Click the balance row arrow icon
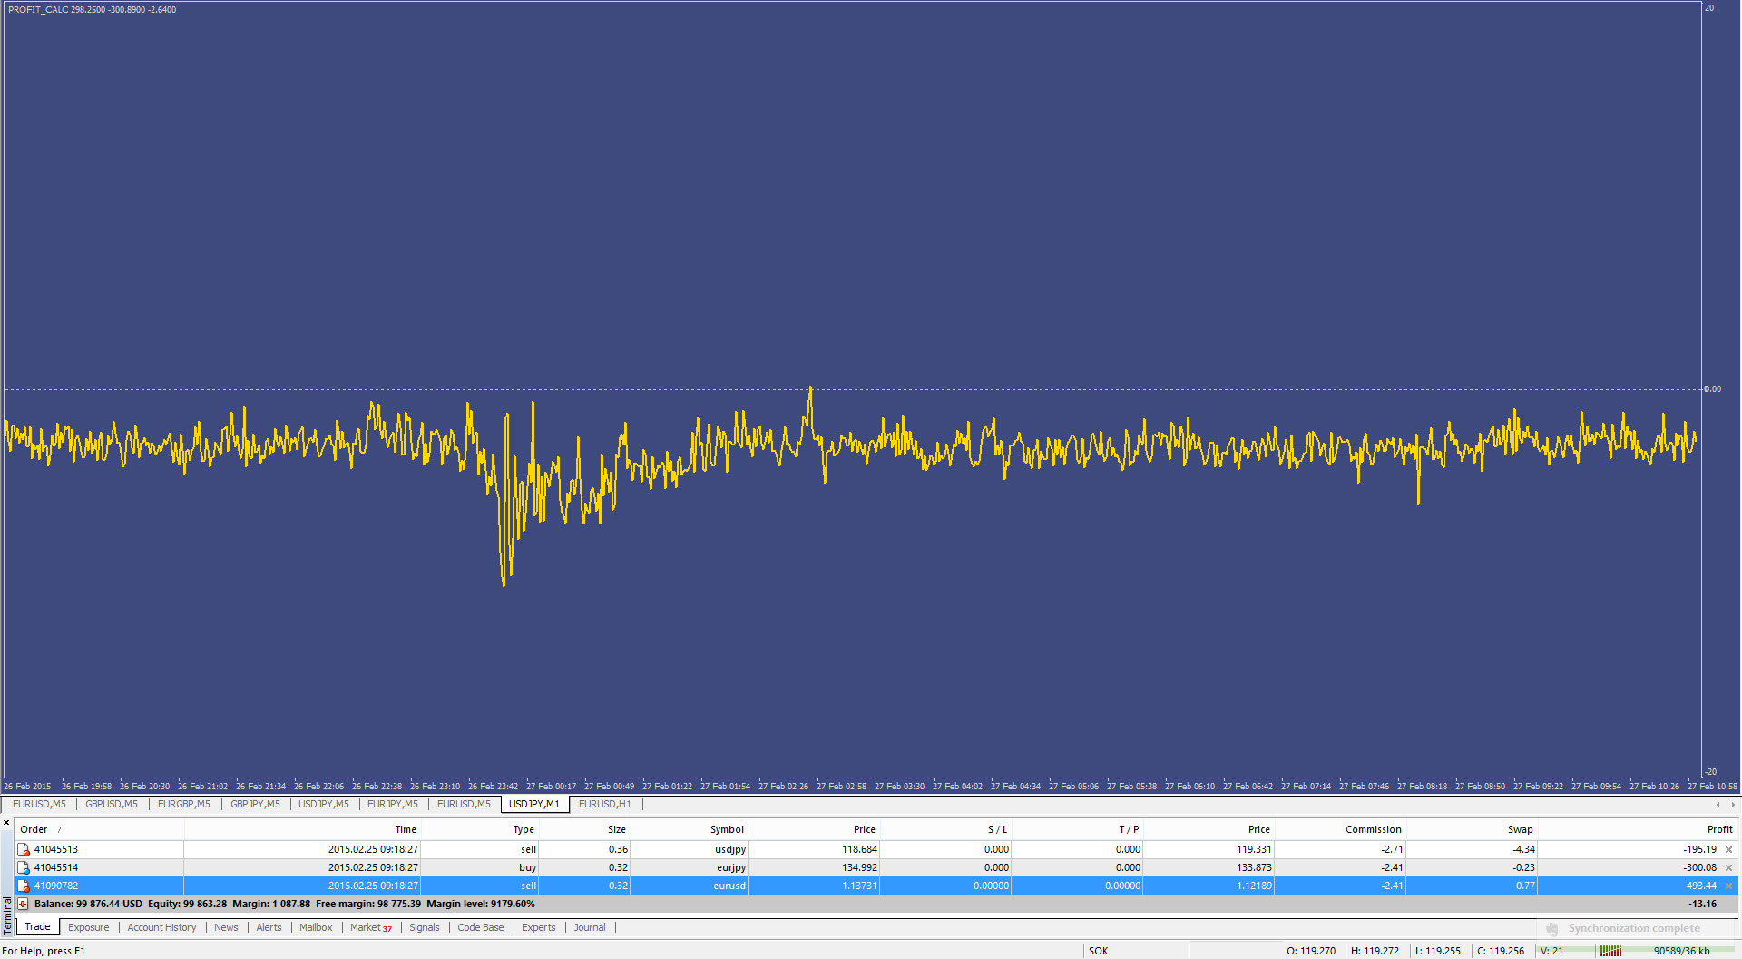 pos(23,905)
